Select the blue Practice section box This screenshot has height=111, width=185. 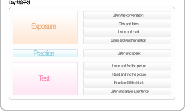(45, 53)
